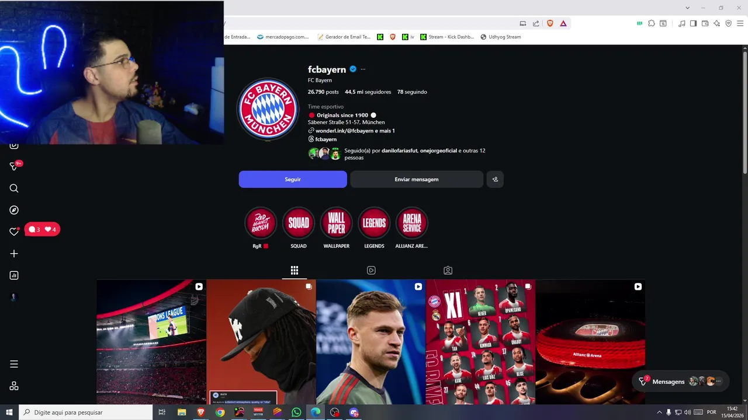Open Chrome from the taskbar

click(220, 412)
